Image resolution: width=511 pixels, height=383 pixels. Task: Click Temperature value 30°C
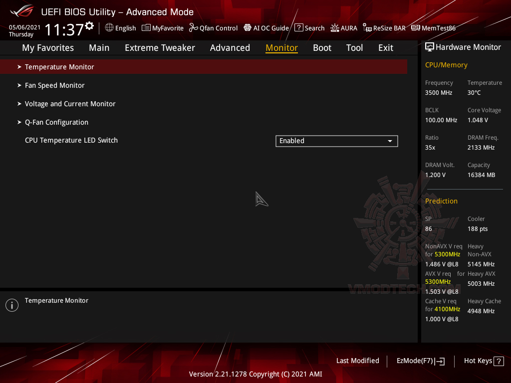coord(474,93)
